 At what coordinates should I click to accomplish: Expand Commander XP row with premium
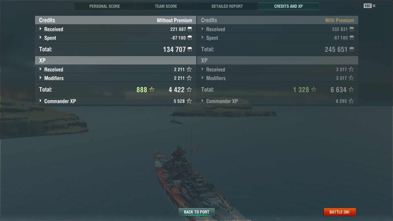pos(278,101)
